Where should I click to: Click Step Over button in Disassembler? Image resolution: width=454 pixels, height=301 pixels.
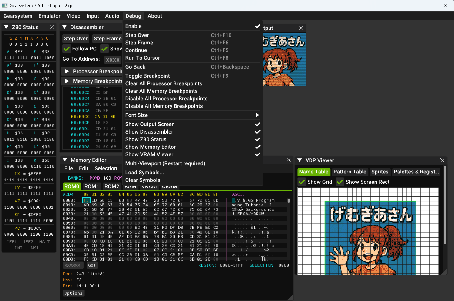(76, 39)
